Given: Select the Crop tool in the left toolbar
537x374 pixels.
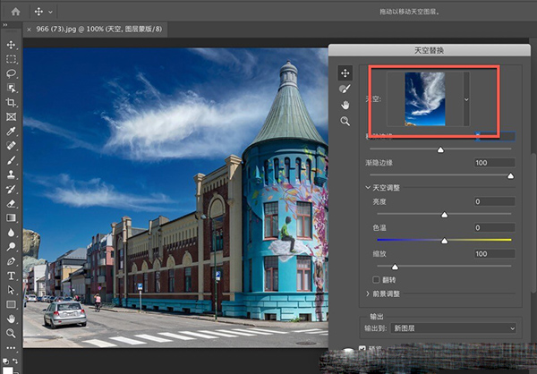Looking at the screenshot, I should [x=12, y=102].
